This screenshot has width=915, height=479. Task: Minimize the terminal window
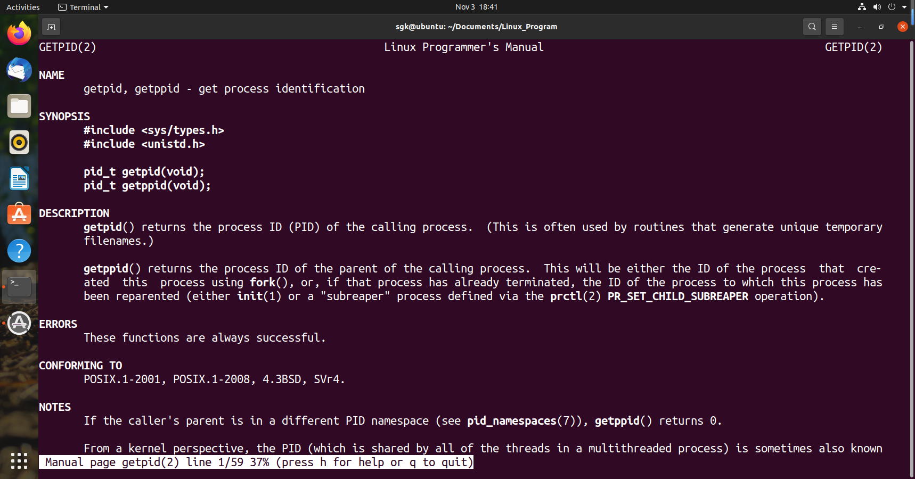[860, 27]
